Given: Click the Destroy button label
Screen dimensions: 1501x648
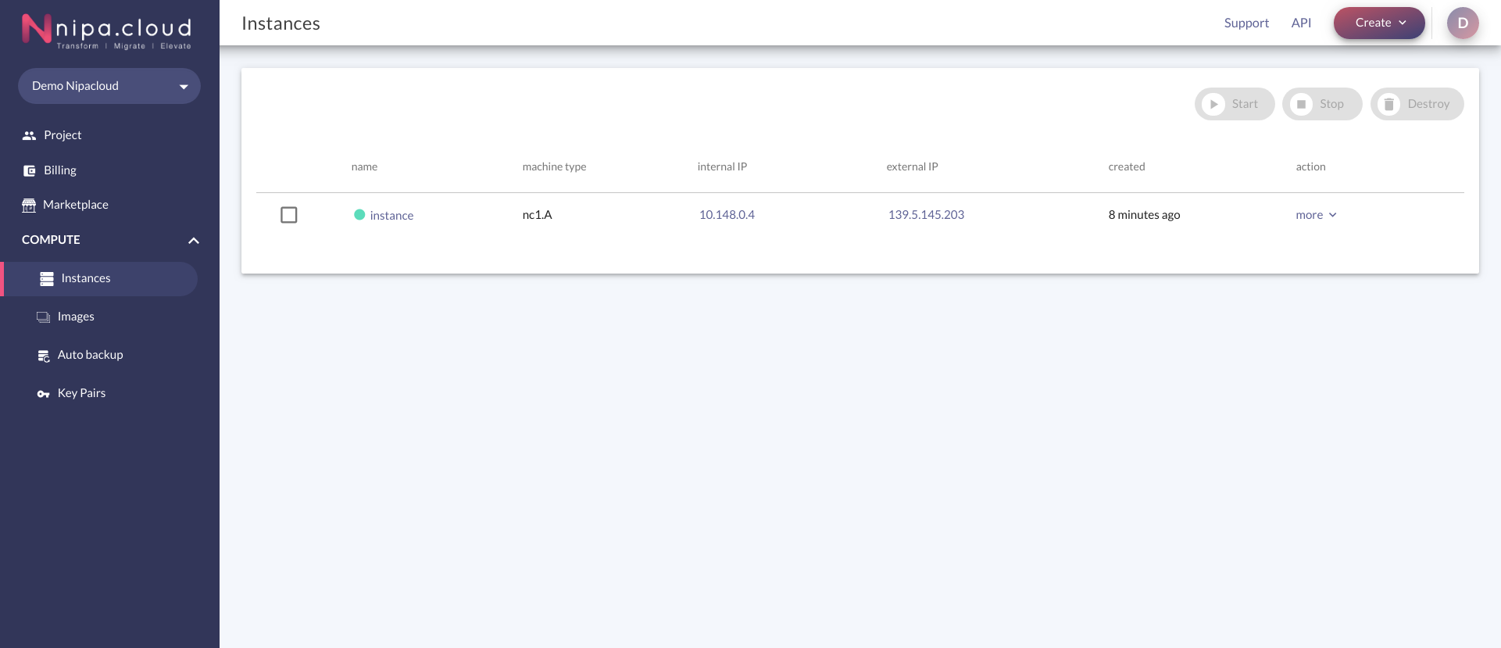Looking at the screenshot, I should (x=1428, y=104).
